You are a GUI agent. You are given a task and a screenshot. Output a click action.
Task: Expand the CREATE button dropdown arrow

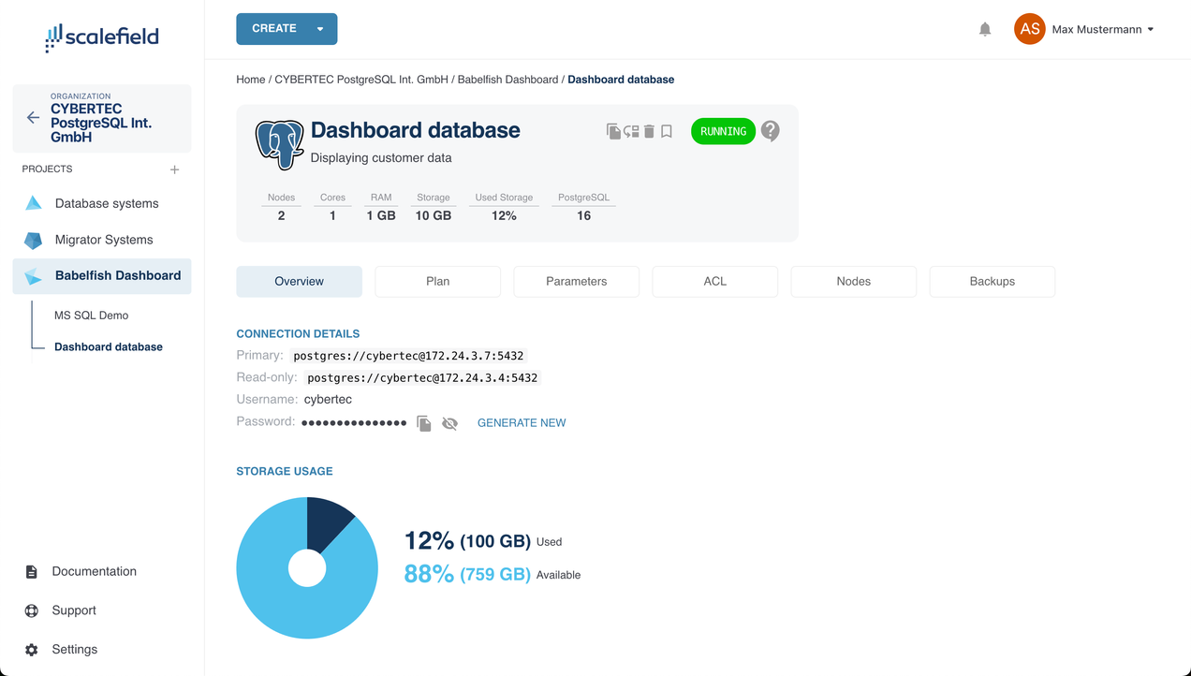click(x=320, y=29)
